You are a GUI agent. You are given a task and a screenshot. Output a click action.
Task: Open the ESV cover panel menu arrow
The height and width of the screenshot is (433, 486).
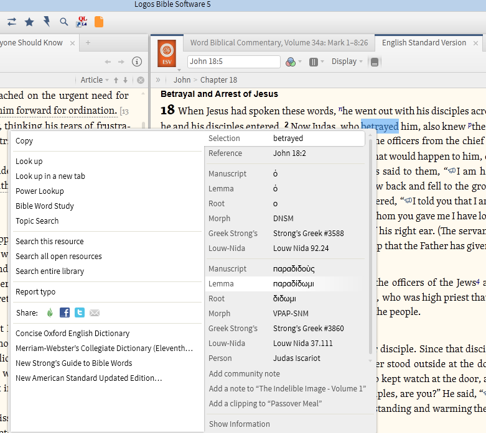click(179, 70)
